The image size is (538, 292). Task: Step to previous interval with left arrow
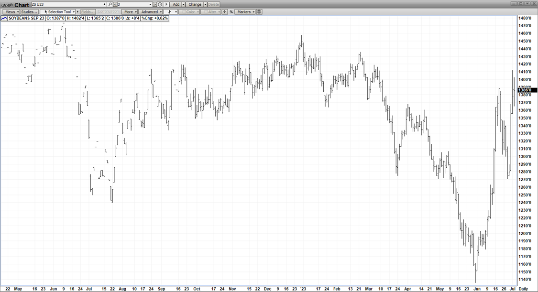click(x=115, y=4)
